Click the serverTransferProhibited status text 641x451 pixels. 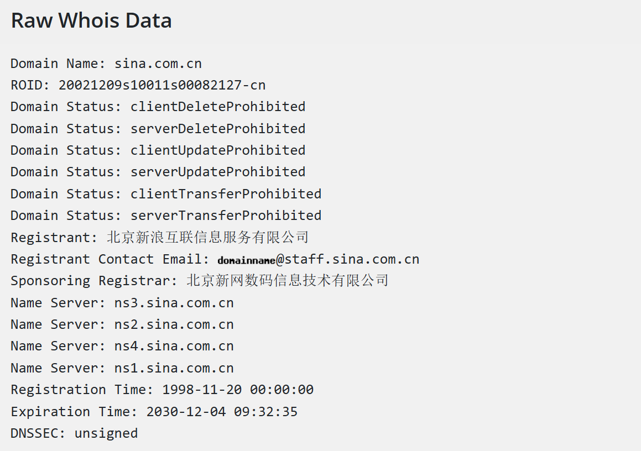coord(226,216)
